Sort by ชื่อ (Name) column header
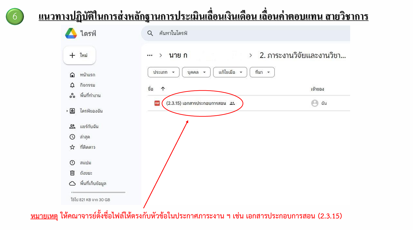The image size is (413, 230). (x=151, y=89)
